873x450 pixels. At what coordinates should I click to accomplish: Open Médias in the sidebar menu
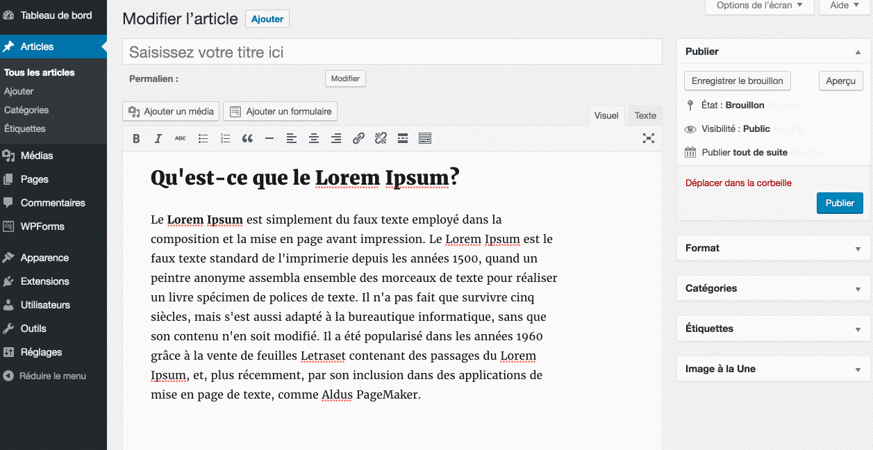pyautogui.click(x=37, y=156)
